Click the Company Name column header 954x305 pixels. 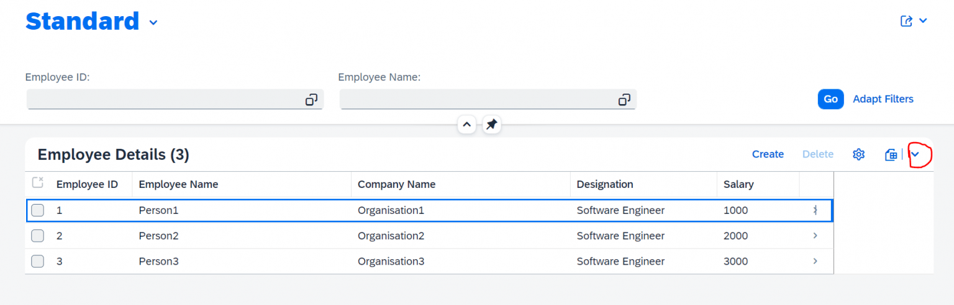pos(396,184)
